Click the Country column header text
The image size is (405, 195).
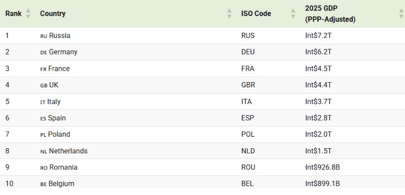tap(53, 14)
